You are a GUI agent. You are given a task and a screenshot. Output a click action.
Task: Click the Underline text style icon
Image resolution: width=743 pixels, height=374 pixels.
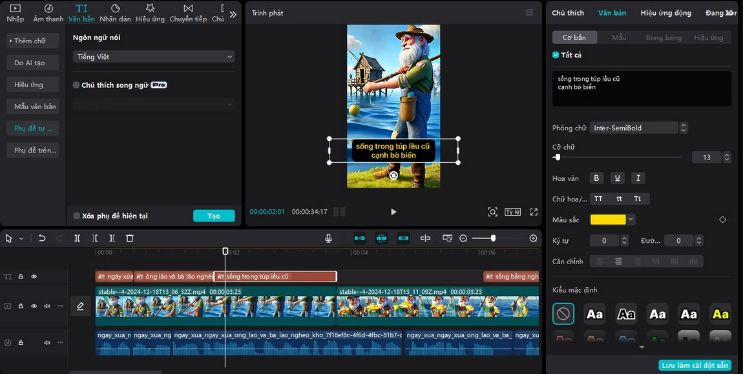[618, 178]
